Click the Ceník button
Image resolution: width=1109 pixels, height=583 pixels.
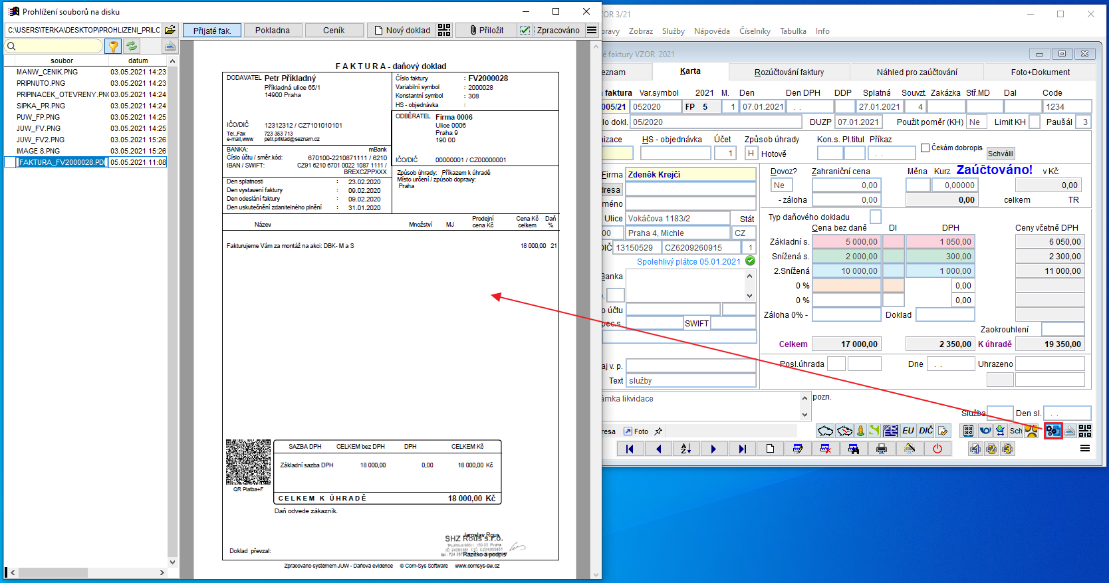pyautogui.click(x=334, y=31)
